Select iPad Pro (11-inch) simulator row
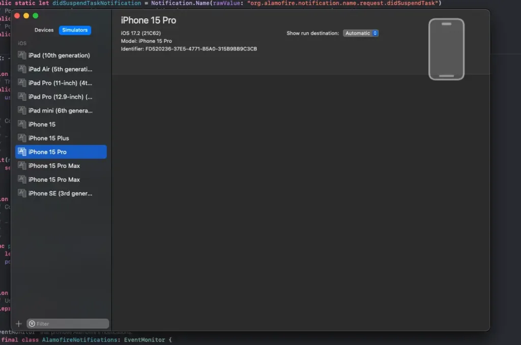The width and height of the screenshot is (521, 345). (x=61, y=83)
